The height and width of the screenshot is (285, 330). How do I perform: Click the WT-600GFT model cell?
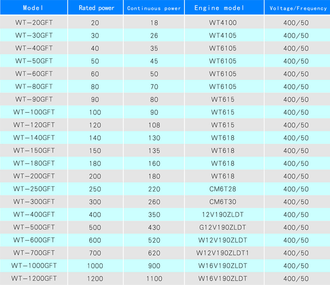34,240
